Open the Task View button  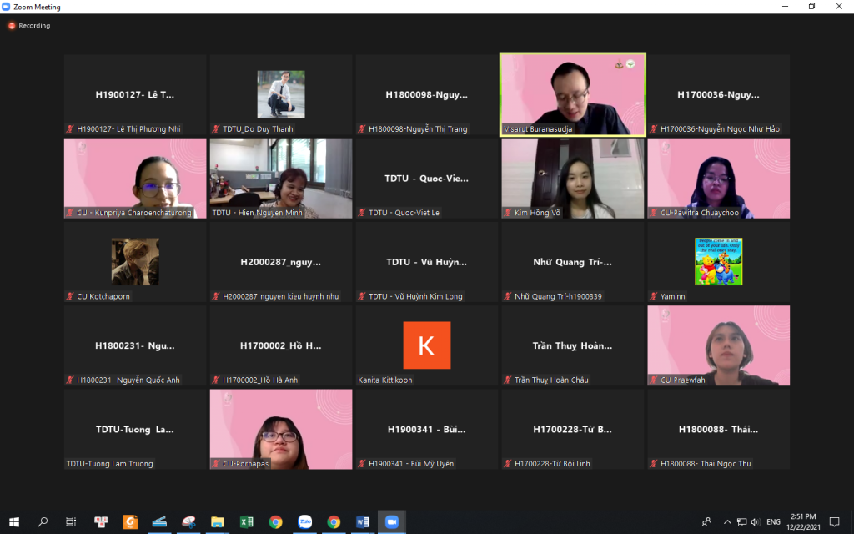pos(72,522)
